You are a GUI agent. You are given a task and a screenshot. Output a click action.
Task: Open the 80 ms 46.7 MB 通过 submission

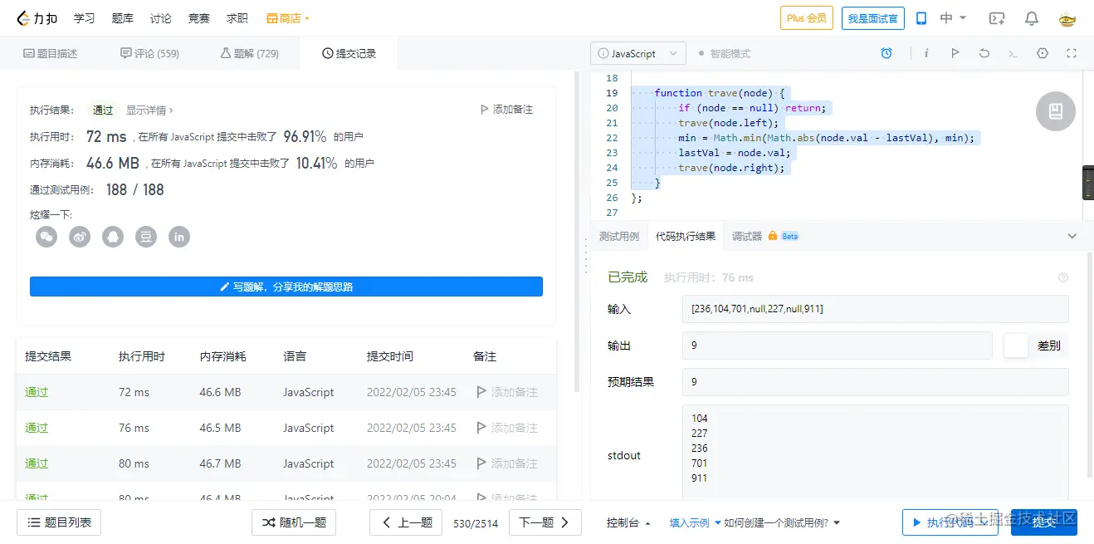coord(37,463)
